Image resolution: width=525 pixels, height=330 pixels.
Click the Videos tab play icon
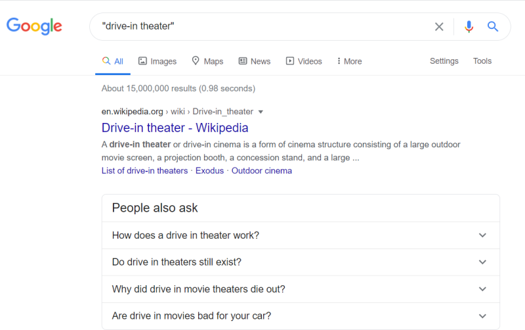(290, 61)
